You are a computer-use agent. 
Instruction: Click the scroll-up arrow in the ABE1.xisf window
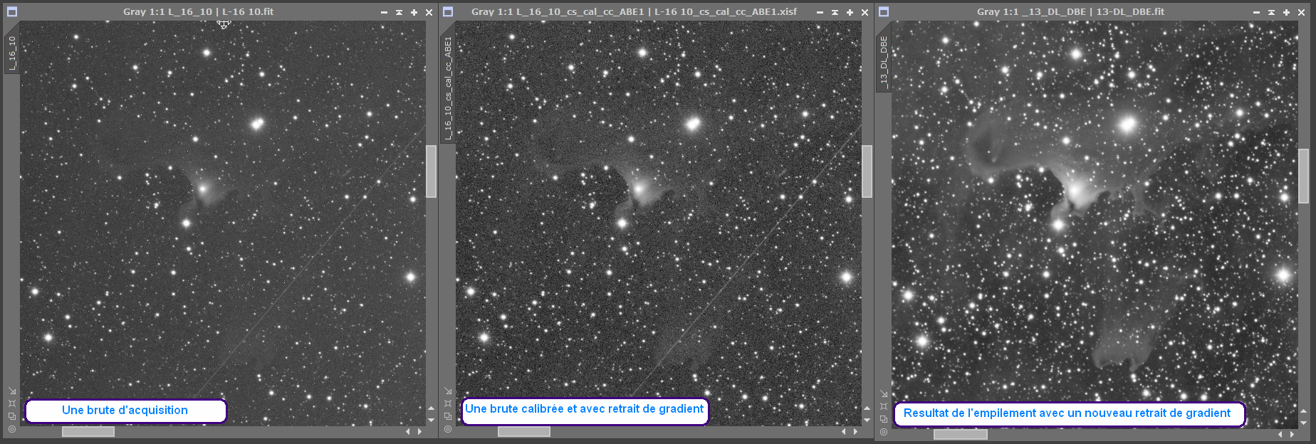(x=867, y=408)
